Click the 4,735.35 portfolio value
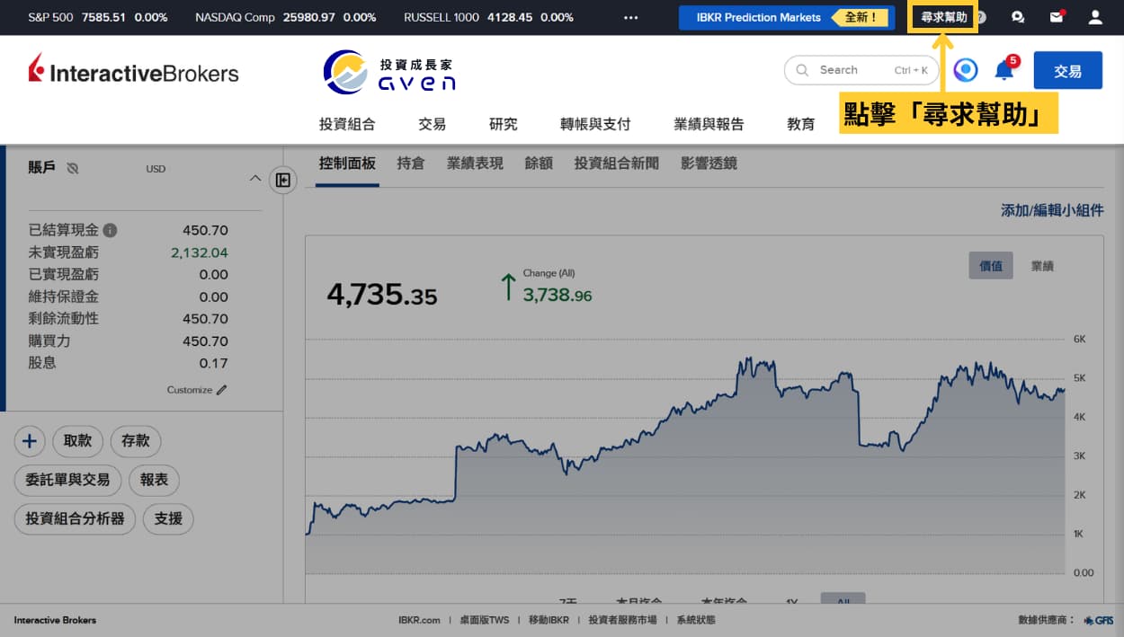1124x637 pixels. click(382, 294)
